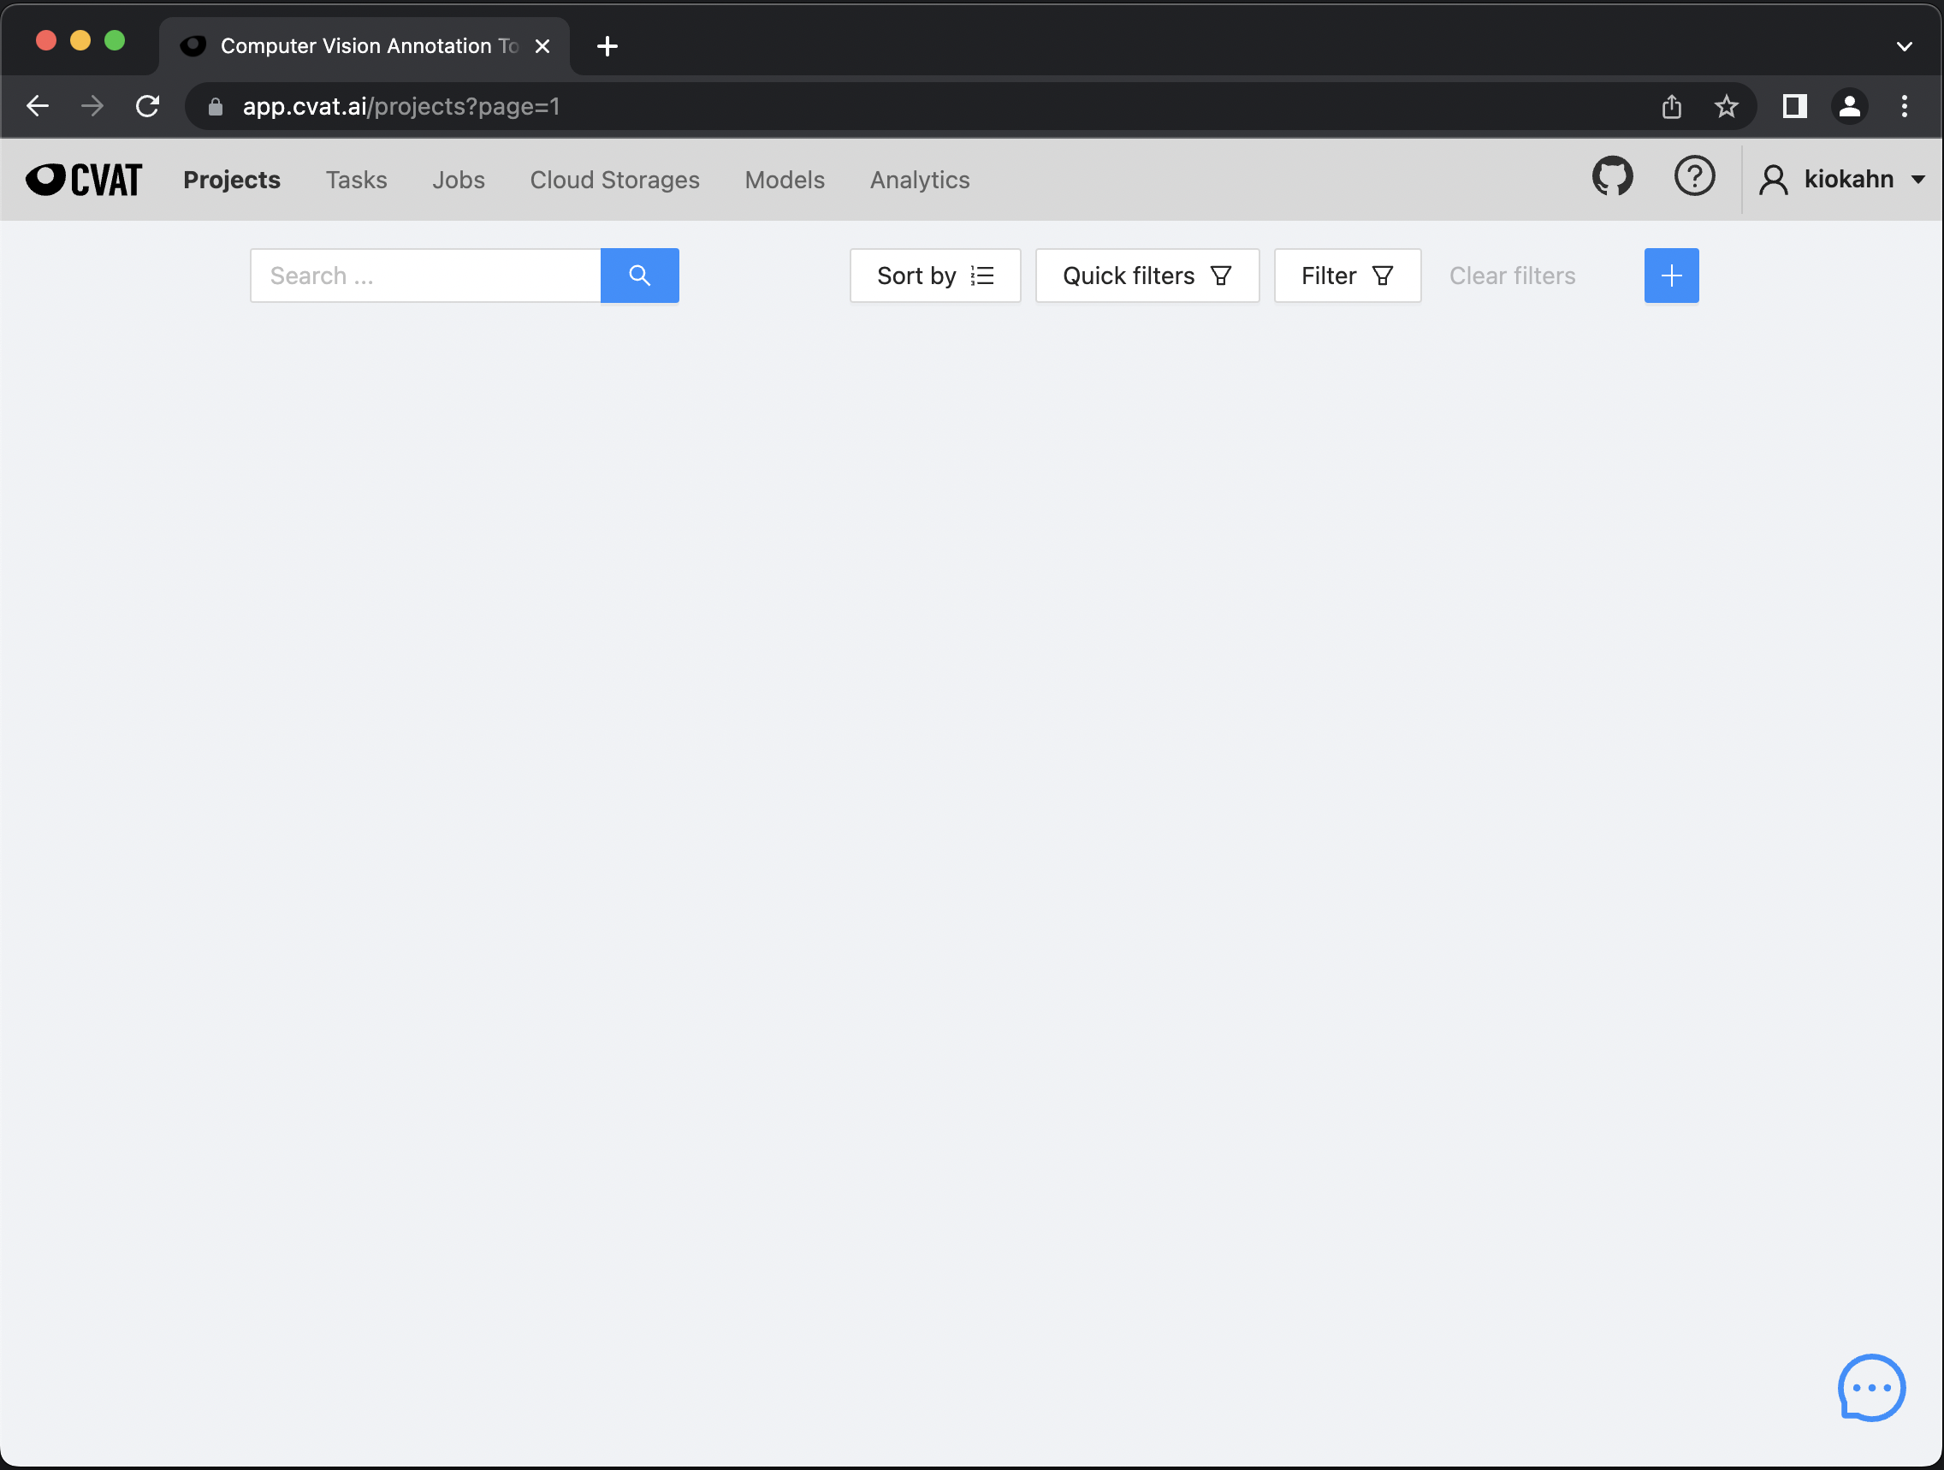
Task: Switch to the Tasks page
Action: pyautogui.click(x=356, y=179)
